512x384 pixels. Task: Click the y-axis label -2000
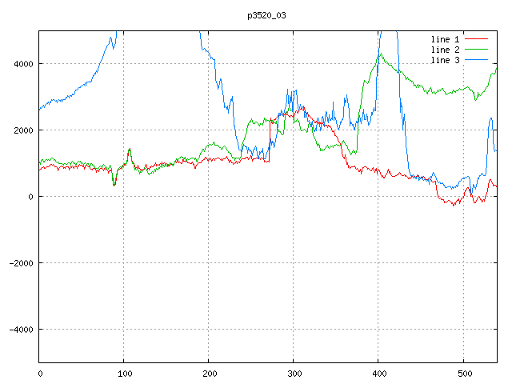tap(22, 263)
